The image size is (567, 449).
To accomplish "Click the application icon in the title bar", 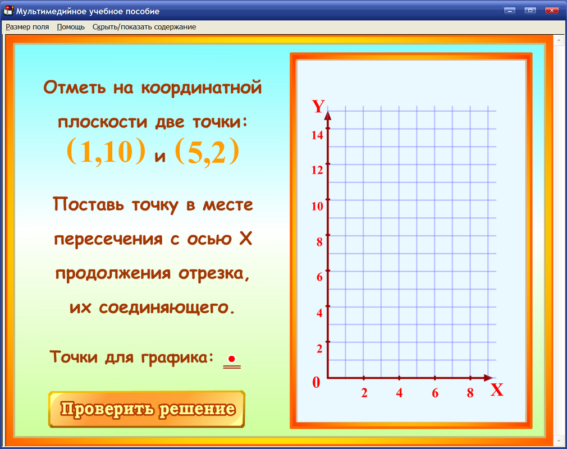I will 8,11.
